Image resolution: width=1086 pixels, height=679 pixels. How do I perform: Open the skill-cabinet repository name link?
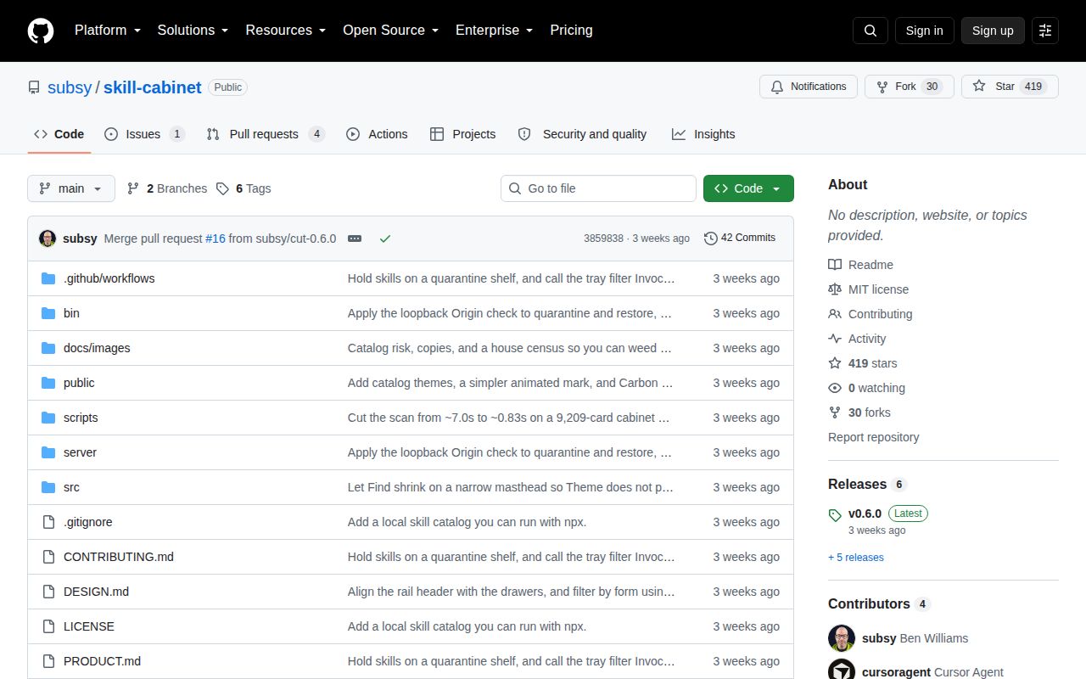[x=153, y=87]
